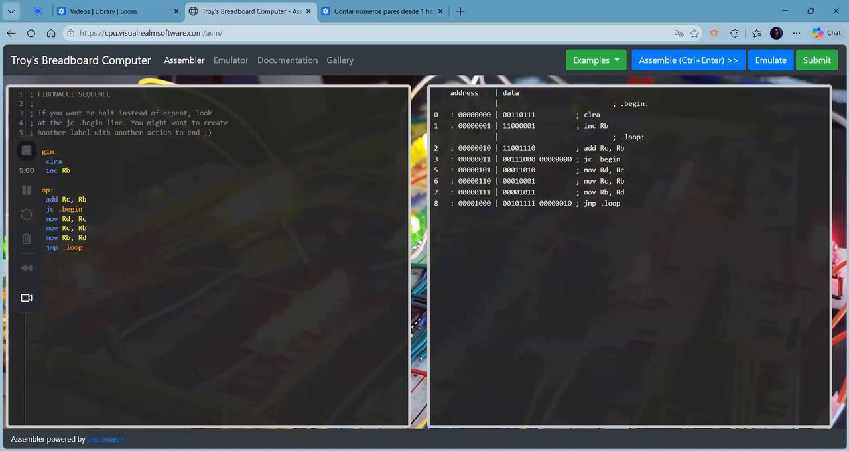Click the Submit button
The width and height of the screenshot is (849, 451).
click(x=816, y=60)
